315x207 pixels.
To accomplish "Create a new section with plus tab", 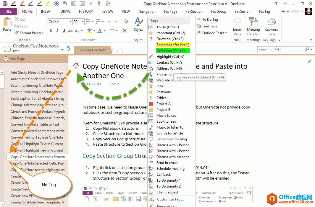I will pyautogui.click(x=117, y=51).
